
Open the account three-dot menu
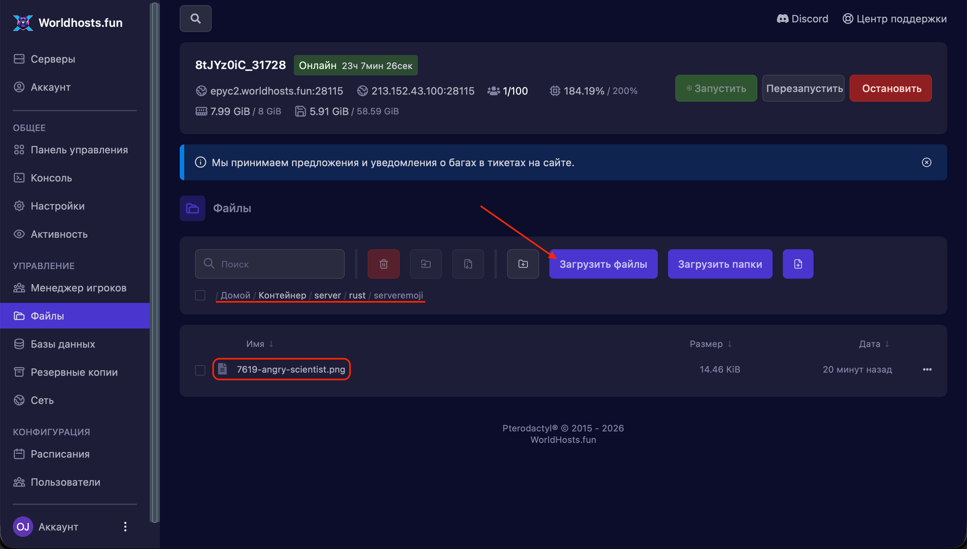(125, 526)
